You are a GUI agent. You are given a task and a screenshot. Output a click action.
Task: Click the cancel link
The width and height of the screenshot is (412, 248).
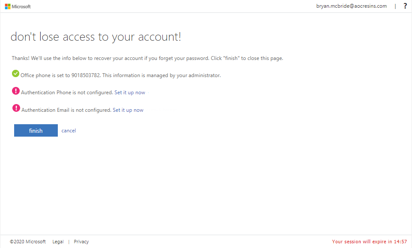[69, 131]
